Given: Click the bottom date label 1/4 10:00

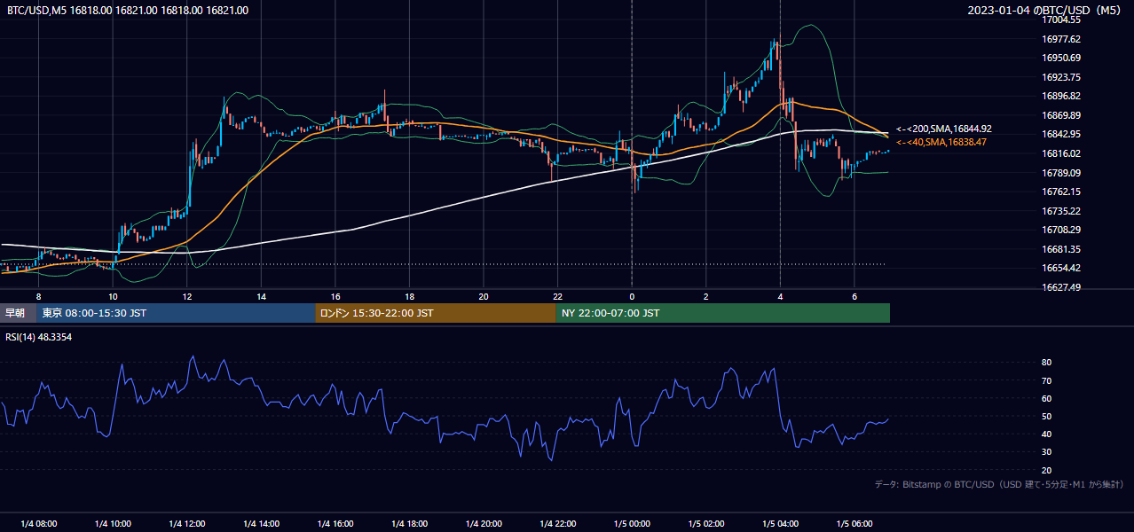Looking at the screenshot, I should pyautogui.click(x=114, y=524).
